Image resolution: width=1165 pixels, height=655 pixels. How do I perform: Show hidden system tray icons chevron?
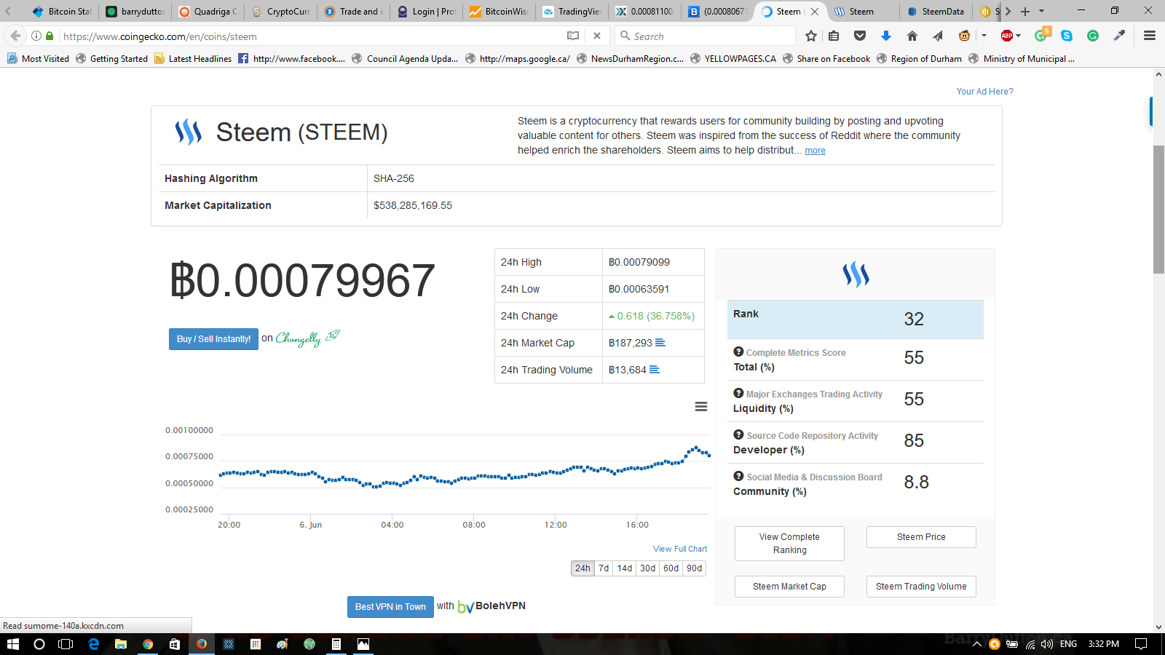[977, 644]
